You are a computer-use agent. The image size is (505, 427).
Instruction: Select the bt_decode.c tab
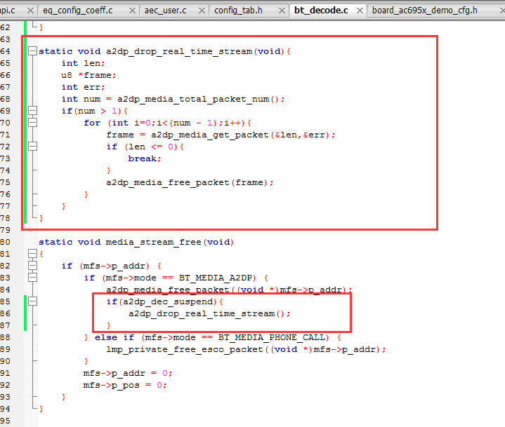click(321, 11)
